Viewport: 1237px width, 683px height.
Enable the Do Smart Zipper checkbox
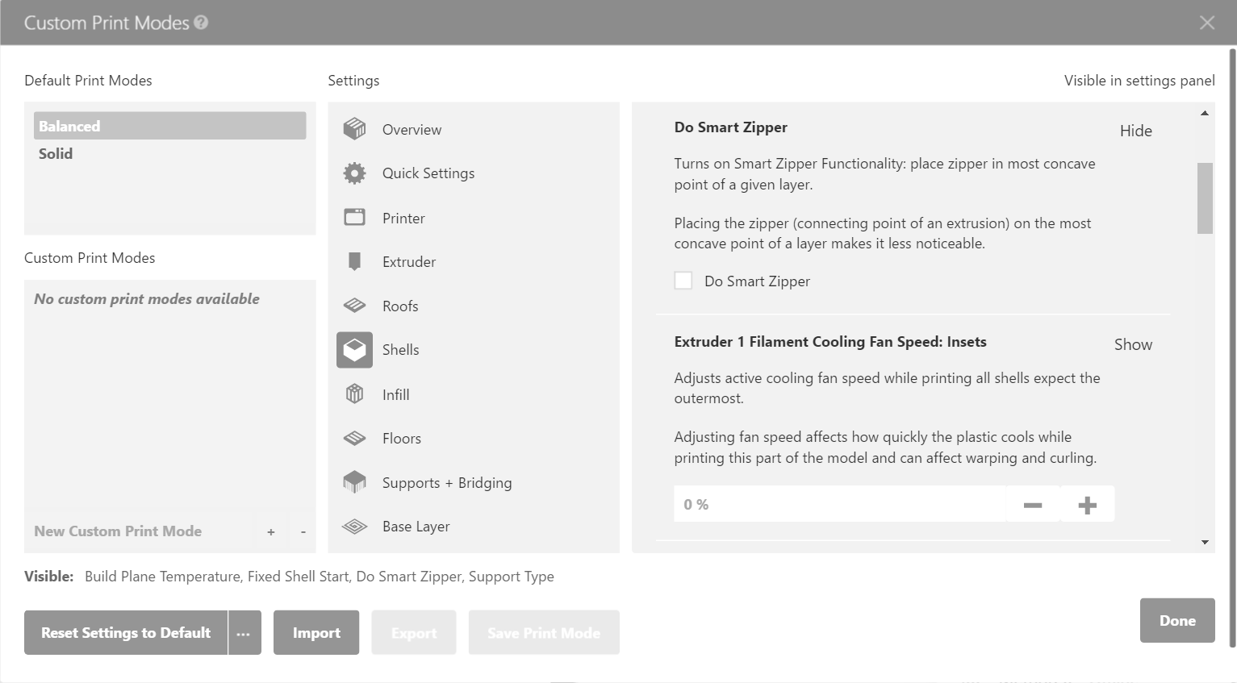(x=683, y=281)
